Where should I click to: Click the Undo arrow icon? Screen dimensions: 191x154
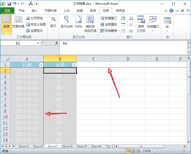click(x=15, y=4)
